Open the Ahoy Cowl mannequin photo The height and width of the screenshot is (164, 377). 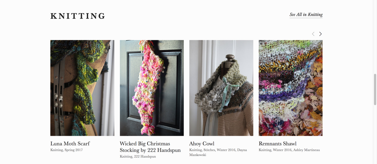pyautogui.click(x=221, y=88)
